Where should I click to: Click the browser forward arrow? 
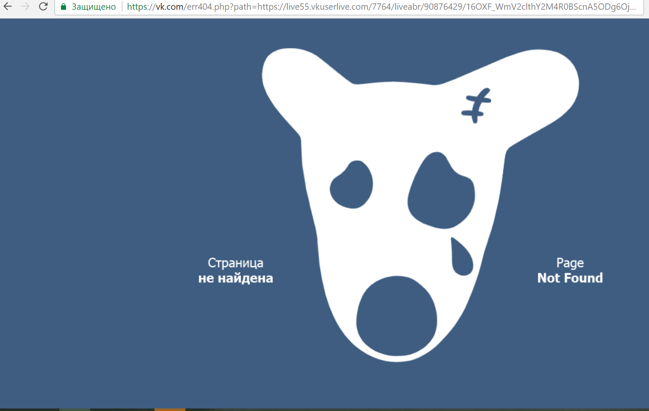coord(25,6)
